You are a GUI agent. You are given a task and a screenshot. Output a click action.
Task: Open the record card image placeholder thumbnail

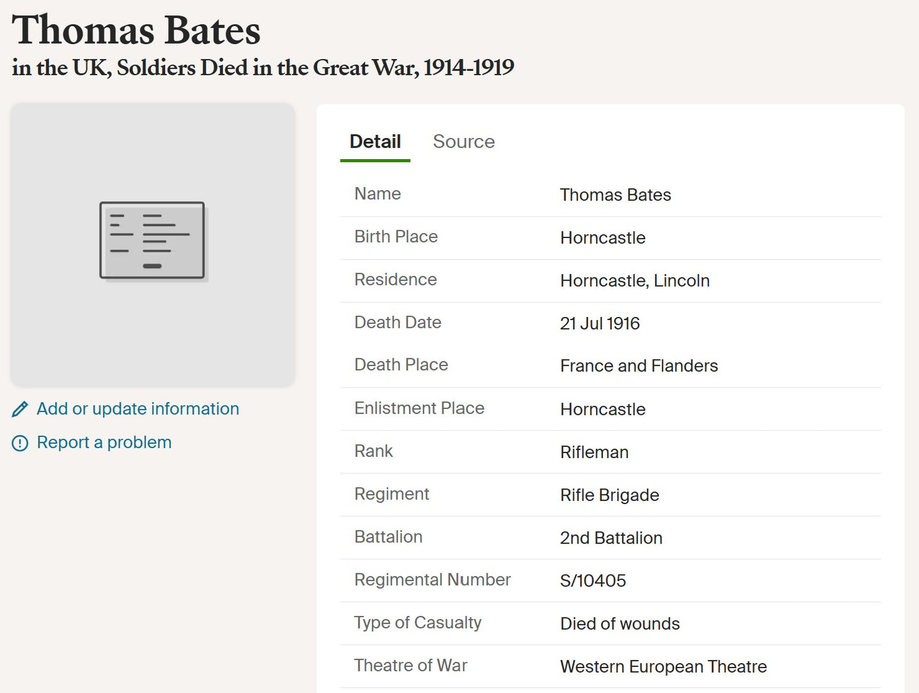153,245
